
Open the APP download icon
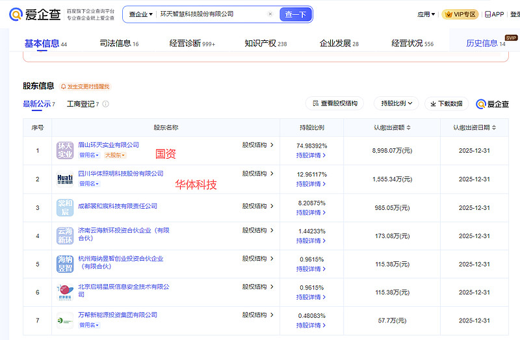[x=493, y=14]
